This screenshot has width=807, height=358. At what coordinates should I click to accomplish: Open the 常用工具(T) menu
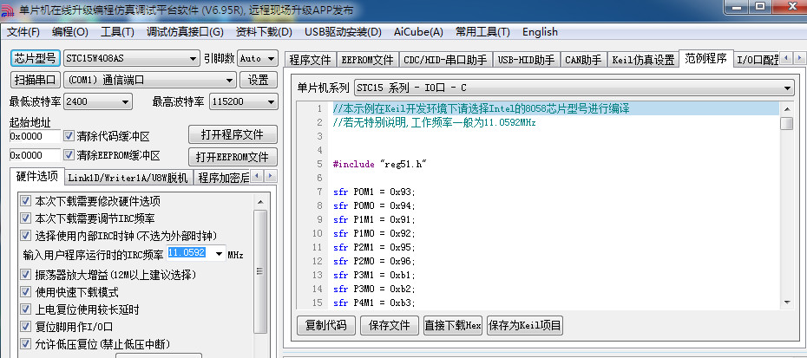point(482,32)
